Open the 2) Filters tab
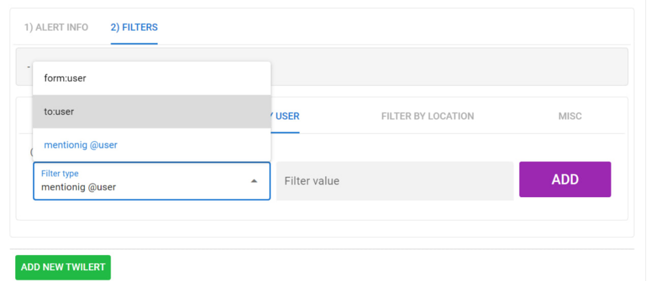 click(x=134, y=27)
